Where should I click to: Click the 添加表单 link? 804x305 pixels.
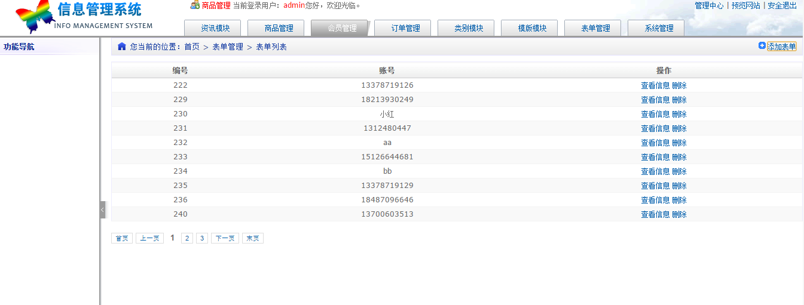[x=781, y=47]
